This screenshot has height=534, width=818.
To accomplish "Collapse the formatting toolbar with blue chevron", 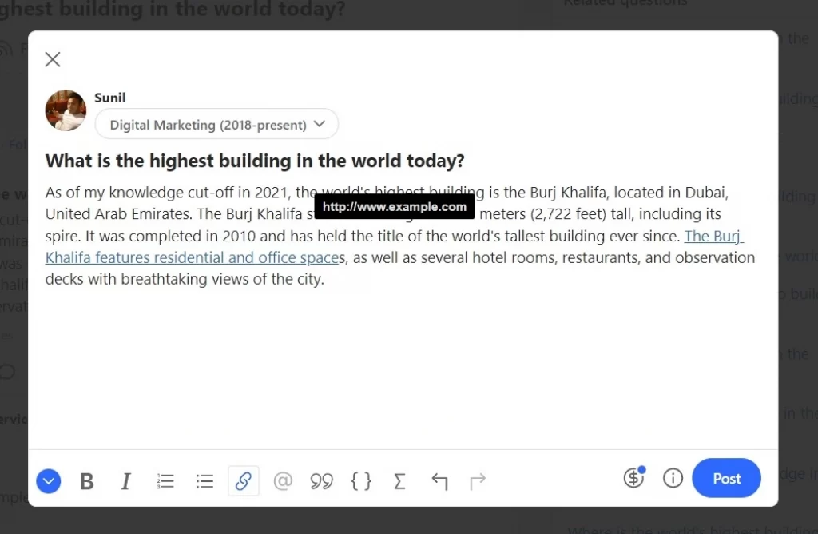I will (49, 480).
